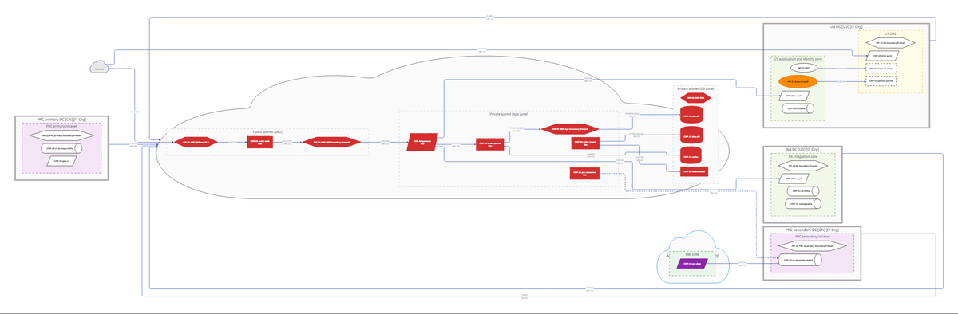
Task: Click the kafka cylinder in US application zone
Action: (x=798, y=108)
